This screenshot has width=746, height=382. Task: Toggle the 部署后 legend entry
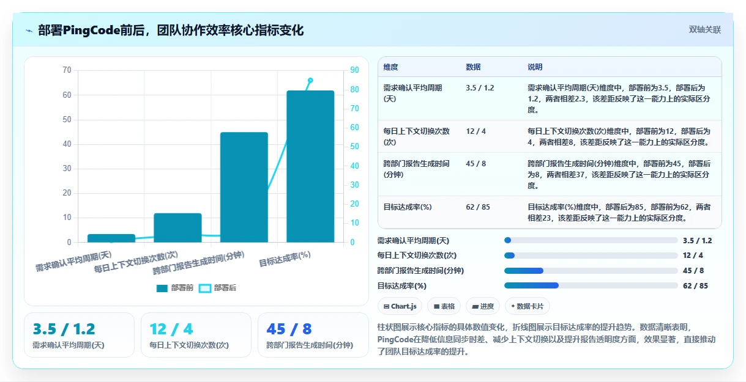click(x=218, y=288)
